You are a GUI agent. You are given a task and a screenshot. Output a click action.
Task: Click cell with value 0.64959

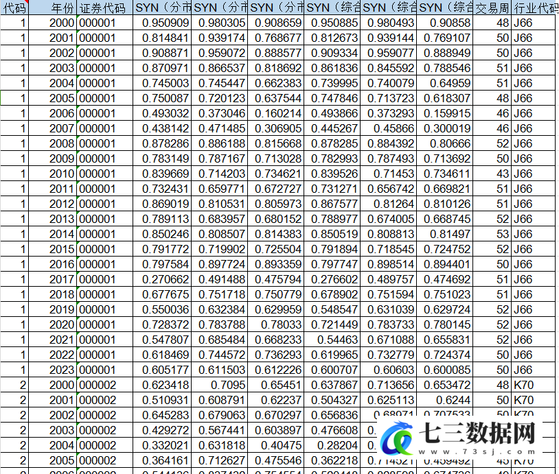(x=444, y=83)
